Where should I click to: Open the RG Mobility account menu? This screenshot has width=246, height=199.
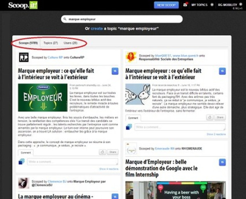tap(230, 5)
